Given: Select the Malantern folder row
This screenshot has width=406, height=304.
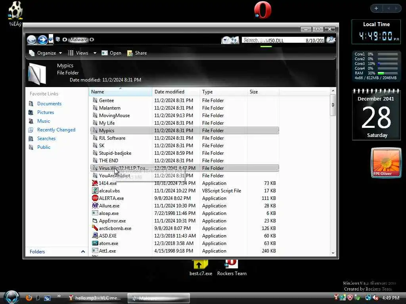Looking at the screenshot, I should (185, 108).
